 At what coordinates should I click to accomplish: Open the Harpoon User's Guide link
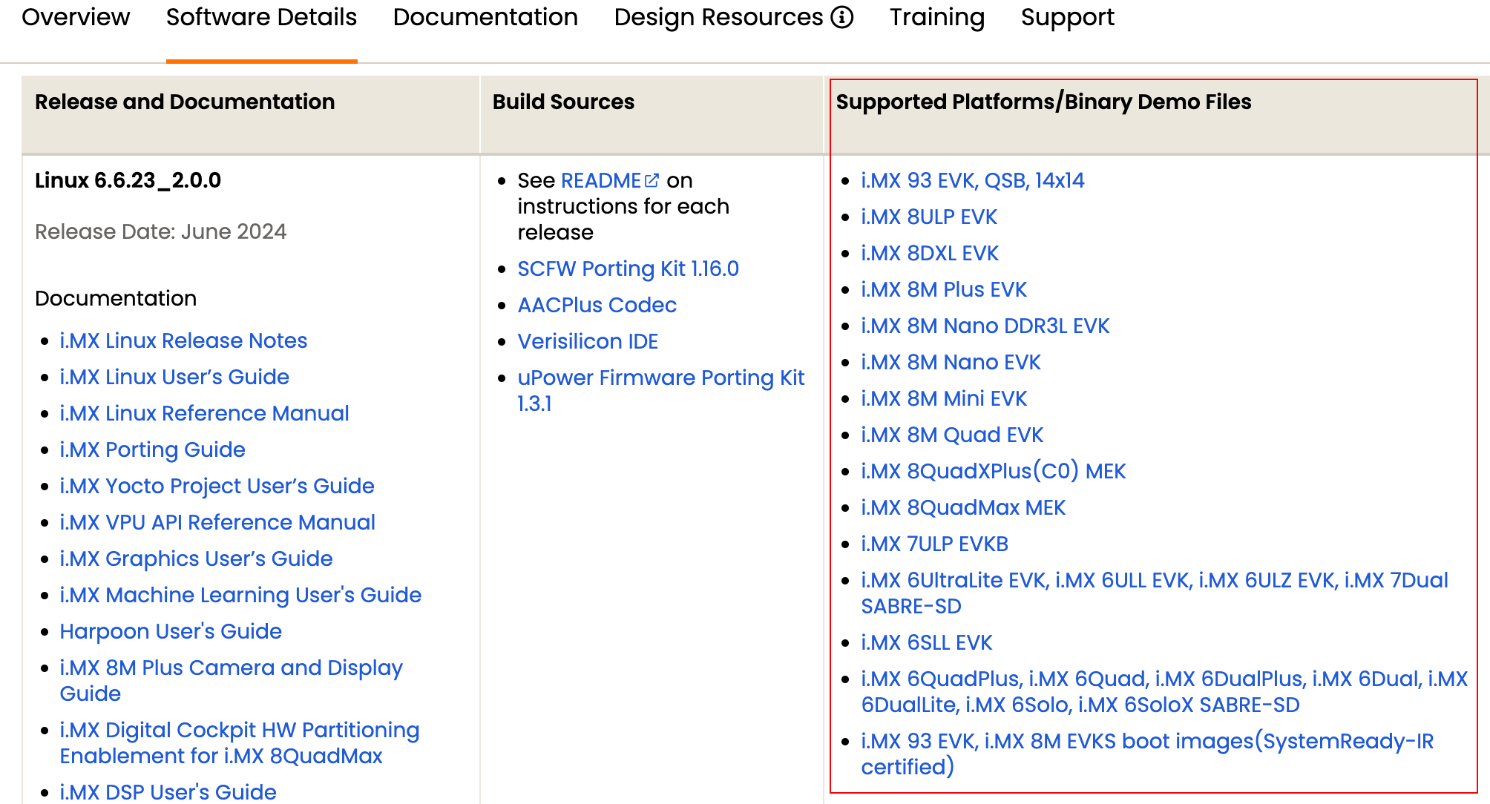click(171, 631)
